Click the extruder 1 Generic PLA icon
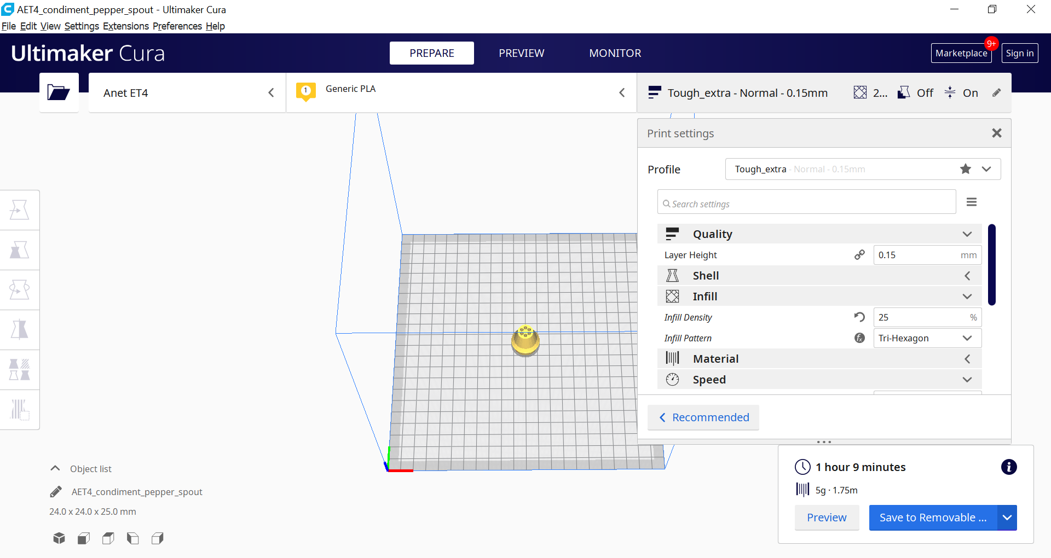The height and width of the screenshot is (558, 1051). pos(305,91)
